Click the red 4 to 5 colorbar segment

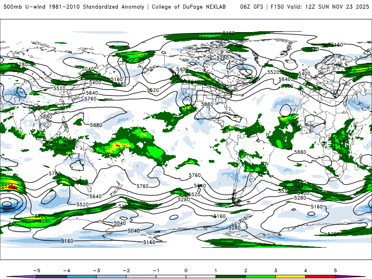[x=320, y=277]
